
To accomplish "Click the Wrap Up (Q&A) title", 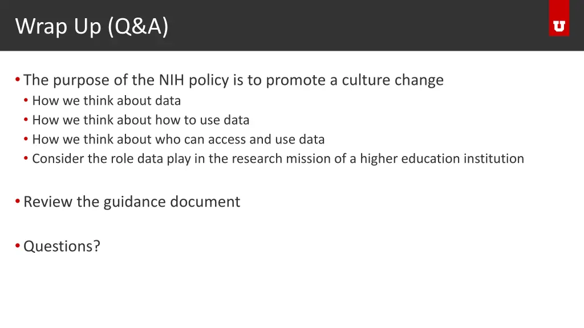I will (x=92, y=26).
